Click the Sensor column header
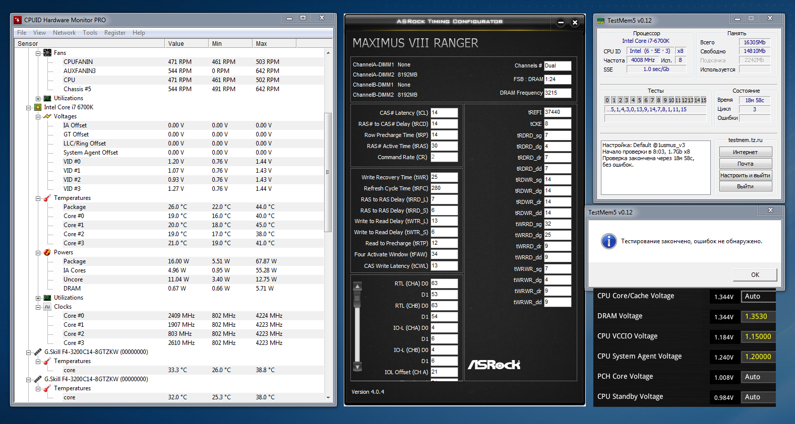The width and height of the screenshot is (795, 424). 89,44
